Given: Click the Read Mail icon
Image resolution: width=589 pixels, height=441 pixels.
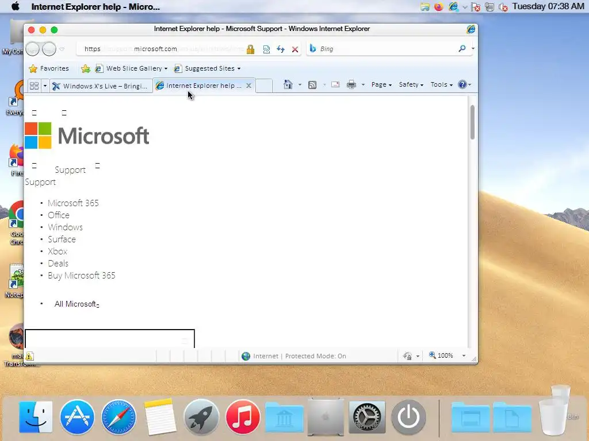Looking at the screenshot, I should [335, 85].
